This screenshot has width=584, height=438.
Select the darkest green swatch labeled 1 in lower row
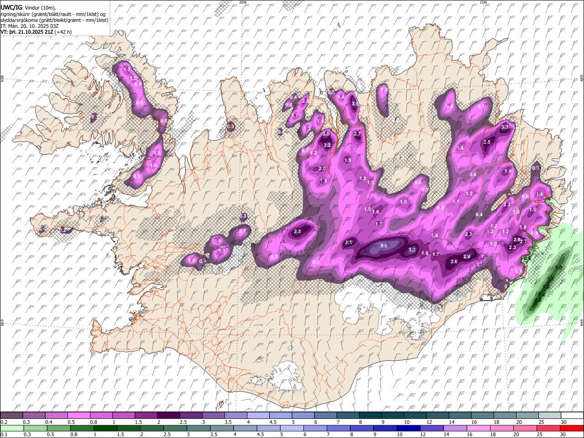[x=105, y=428]
